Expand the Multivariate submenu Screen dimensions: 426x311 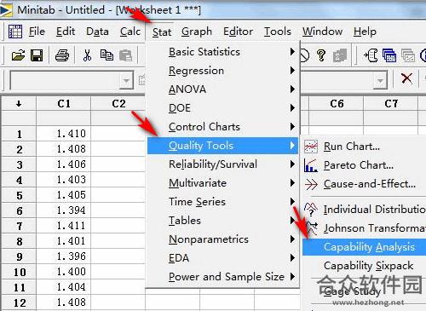pos(223,183)
